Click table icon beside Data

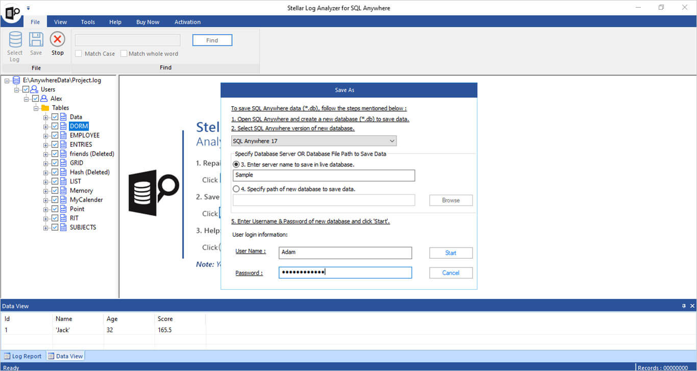pyautogui.click(x=63, y=117)
